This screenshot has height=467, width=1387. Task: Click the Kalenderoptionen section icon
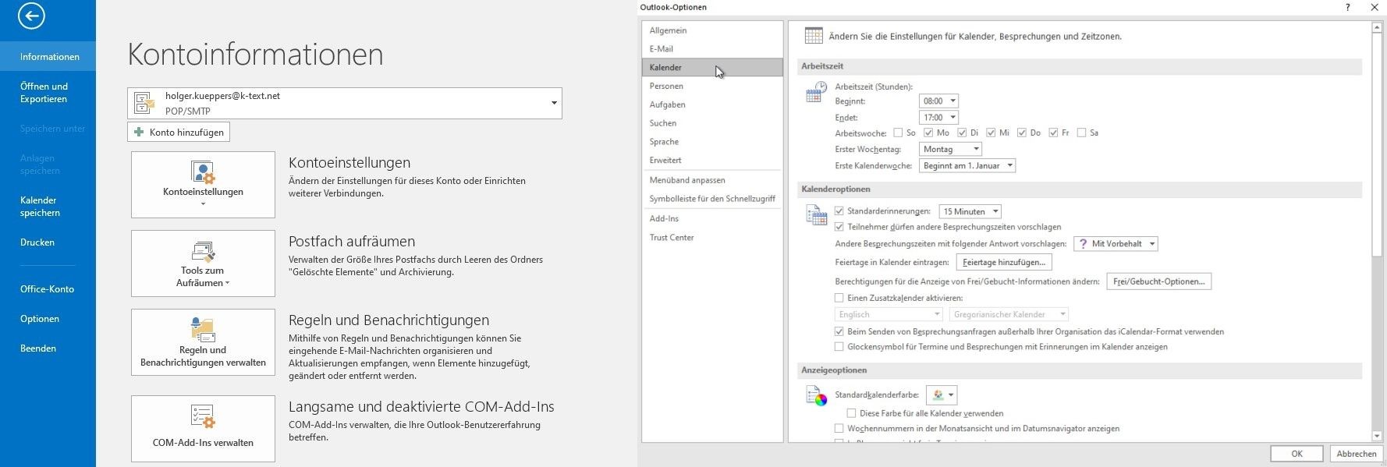[x=816, y=215]
